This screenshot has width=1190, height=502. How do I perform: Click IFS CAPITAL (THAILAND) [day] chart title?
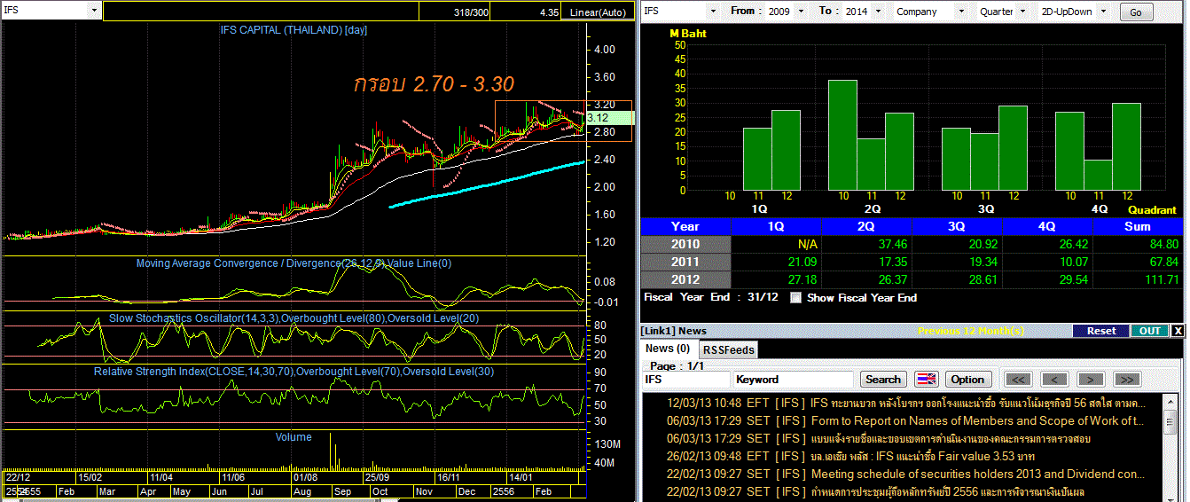pos(294,29)
